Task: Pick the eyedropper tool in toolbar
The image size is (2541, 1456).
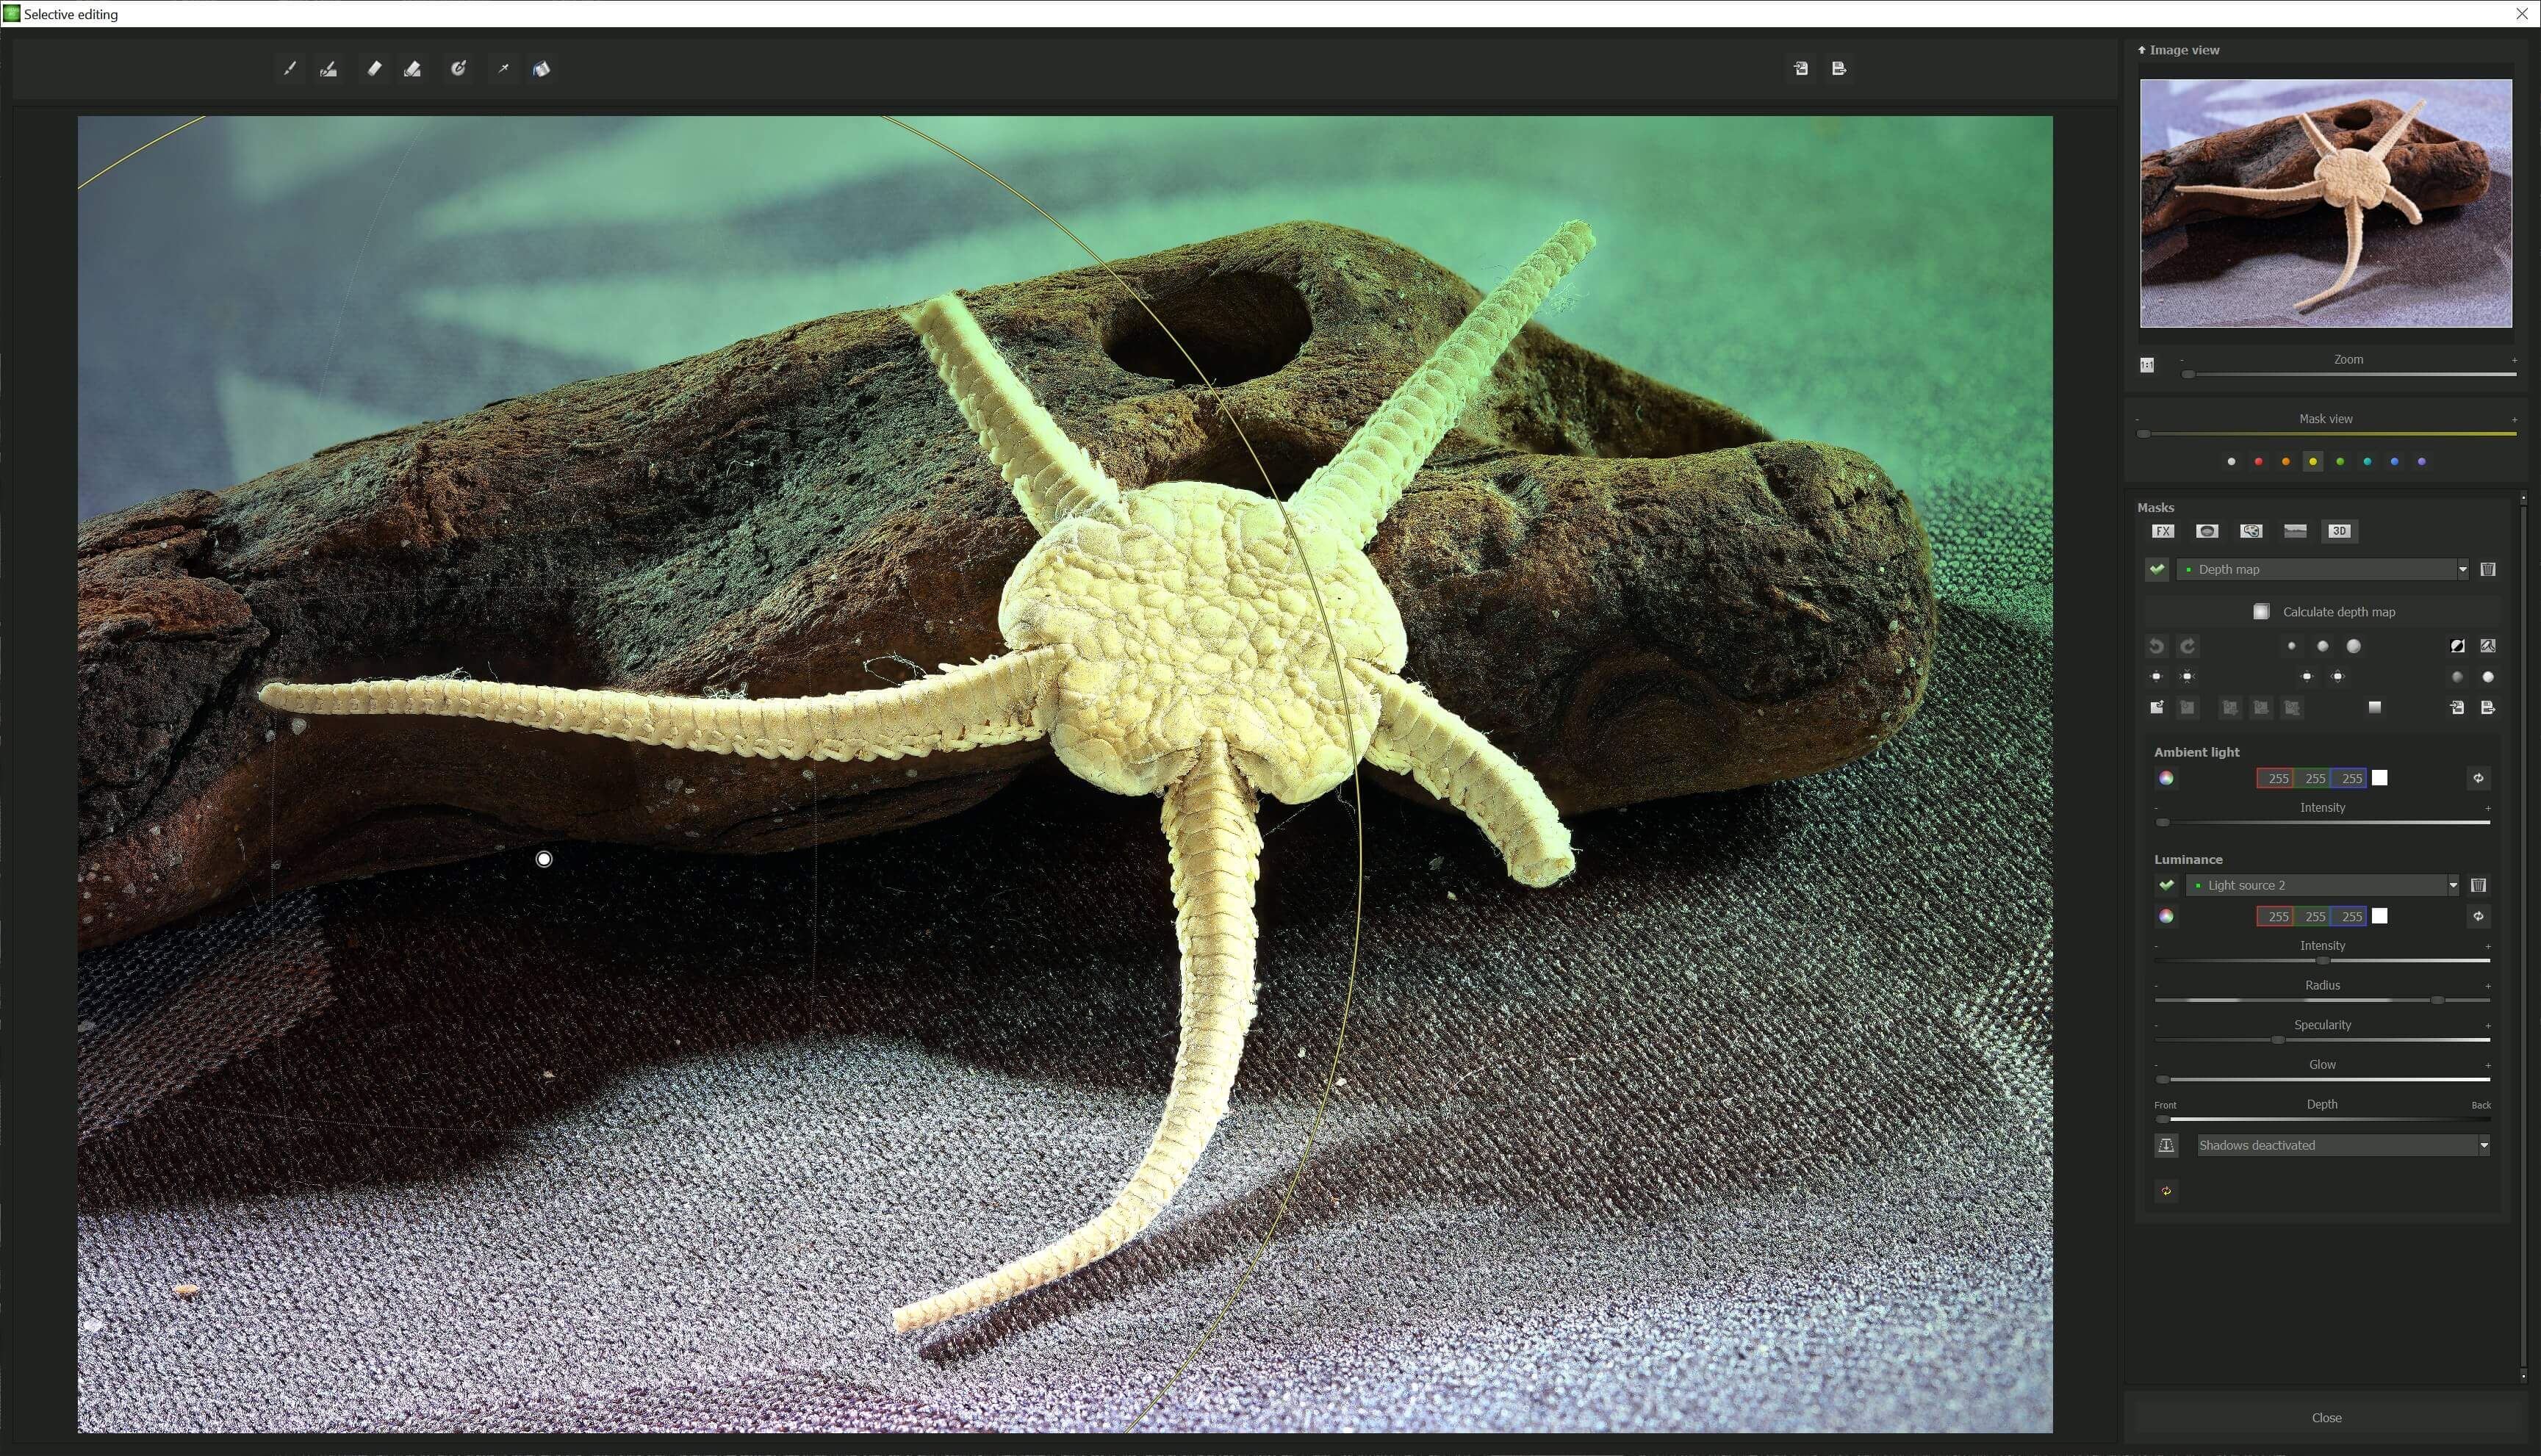Action: tap(503, 69)
